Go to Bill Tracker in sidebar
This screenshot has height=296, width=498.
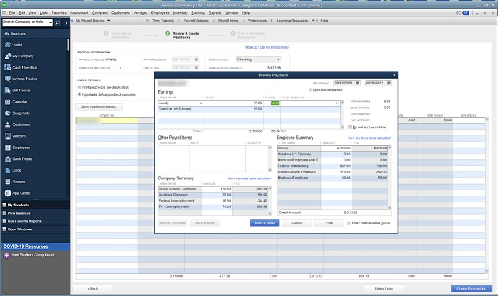coord(21,90)
